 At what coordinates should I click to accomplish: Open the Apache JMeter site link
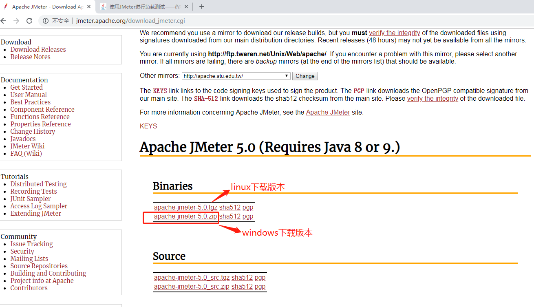click(x=328, y=112)
